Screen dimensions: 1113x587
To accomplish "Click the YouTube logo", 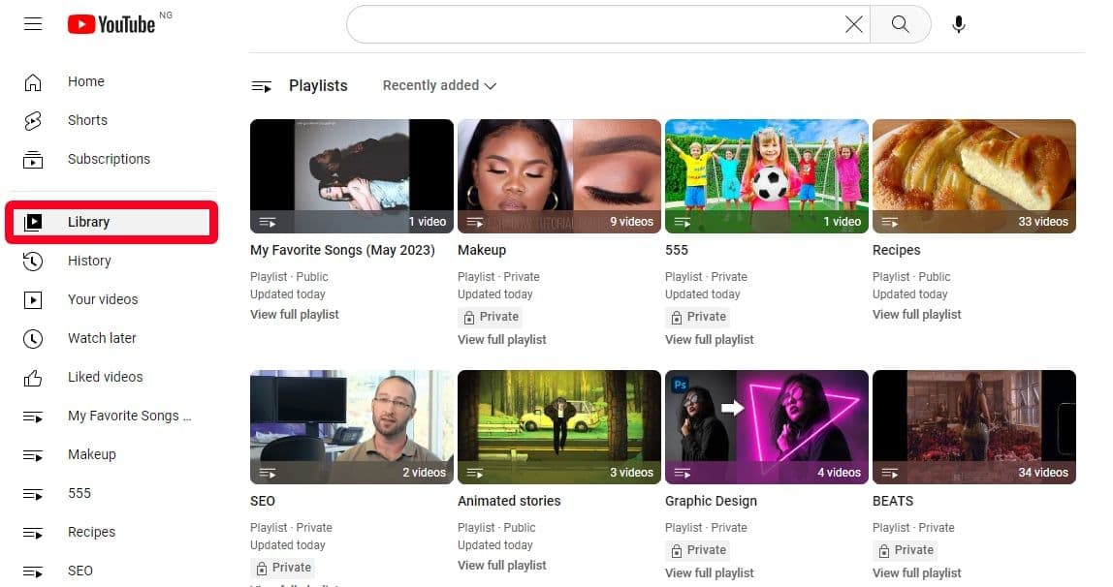I will pyautogui.click(x=111, y=24).
